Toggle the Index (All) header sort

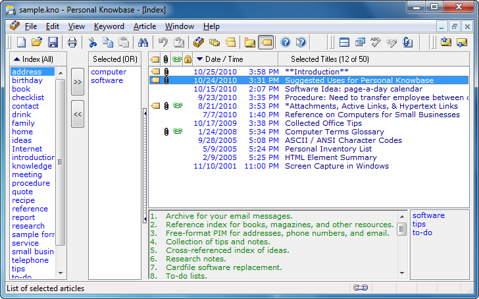click(x=38, y=59)
